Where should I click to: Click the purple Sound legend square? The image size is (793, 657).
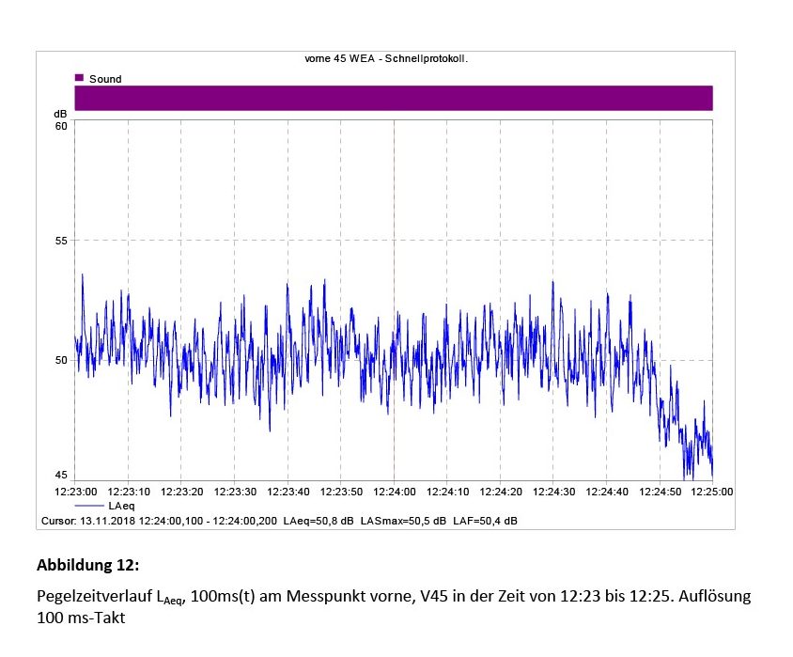(80, 79)
